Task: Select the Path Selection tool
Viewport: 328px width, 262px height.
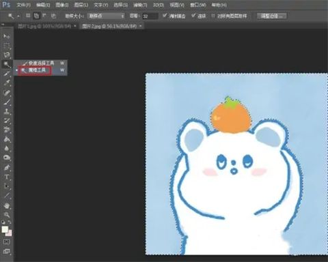Action: [x=7, y=186]
